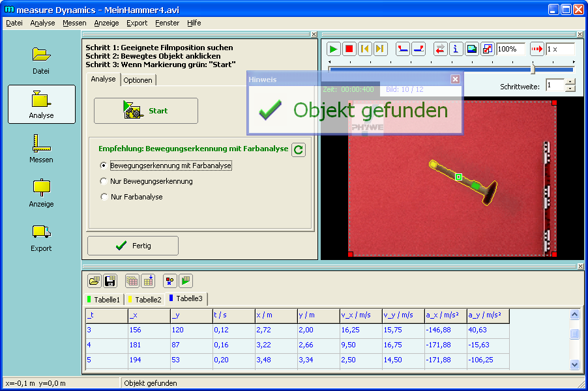Click the 1 x playback speed field

point(560,49)
